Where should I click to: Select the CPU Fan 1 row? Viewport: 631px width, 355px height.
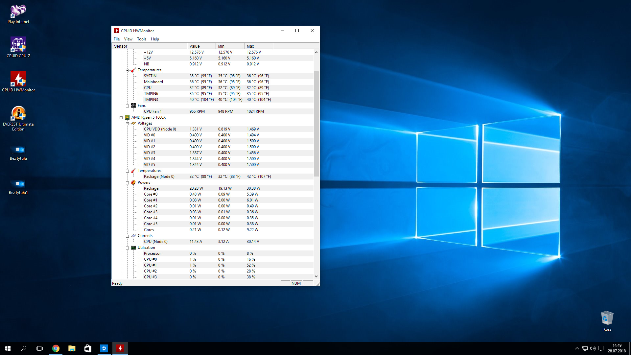pos(153,111)
